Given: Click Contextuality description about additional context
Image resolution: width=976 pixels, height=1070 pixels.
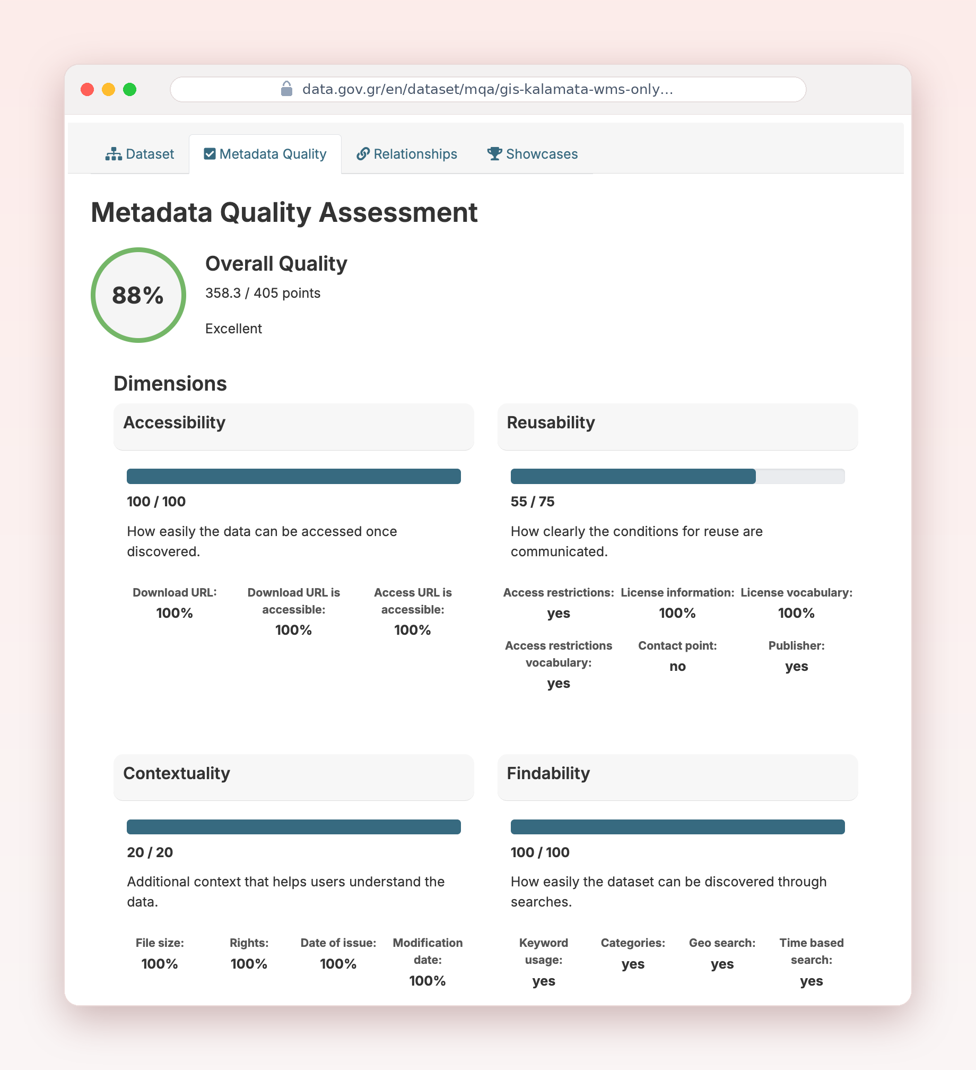Looking at the screenshot, I should [x=286, y=892].
